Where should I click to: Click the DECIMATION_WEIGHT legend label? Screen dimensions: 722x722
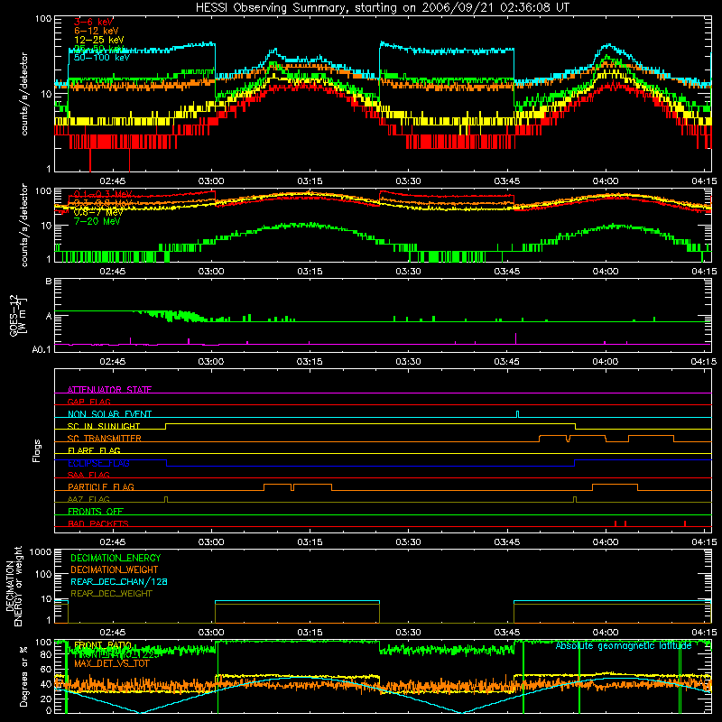tap(115, 569)
